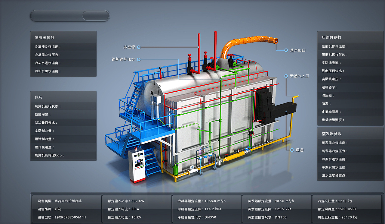
Task: Select the 实际线电流 row
Action: click(350, 63)
